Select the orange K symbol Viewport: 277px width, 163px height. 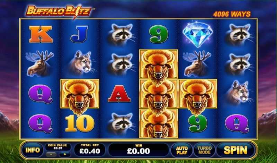point(41,34)
